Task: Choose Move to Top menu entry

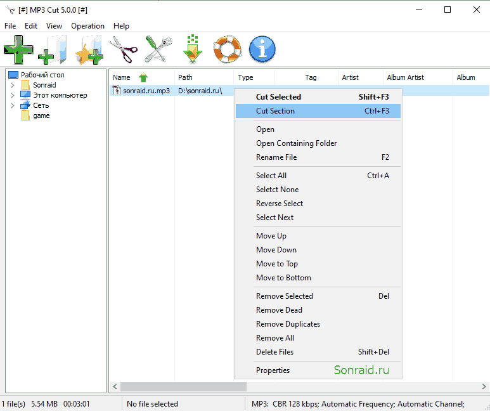Action: point(318,264)
